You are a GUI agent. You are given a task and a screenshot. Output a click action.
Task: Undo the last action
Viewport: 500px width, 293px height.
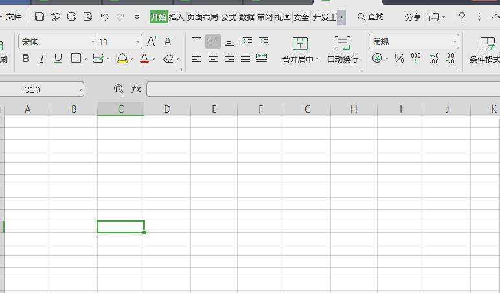click(104, 17)
